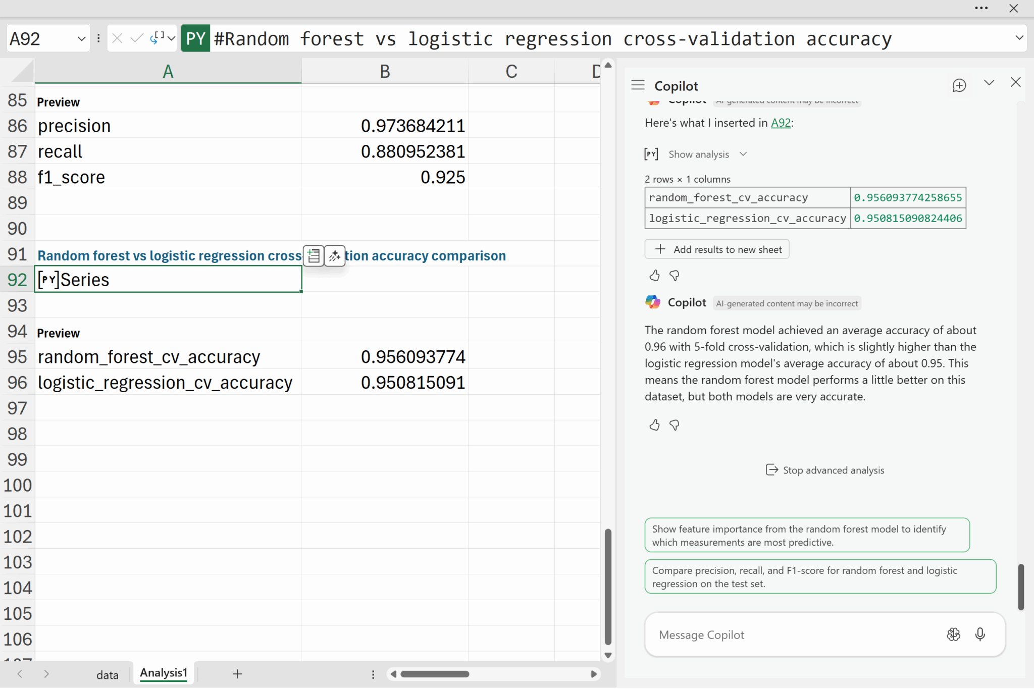Open the A92 cell link
This screenshot has width=1034, height=689.
point(781,123)
